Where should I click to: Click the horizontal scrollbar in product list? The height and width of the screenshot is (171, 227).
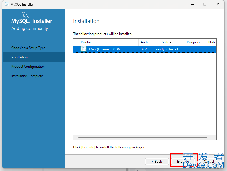143,137
